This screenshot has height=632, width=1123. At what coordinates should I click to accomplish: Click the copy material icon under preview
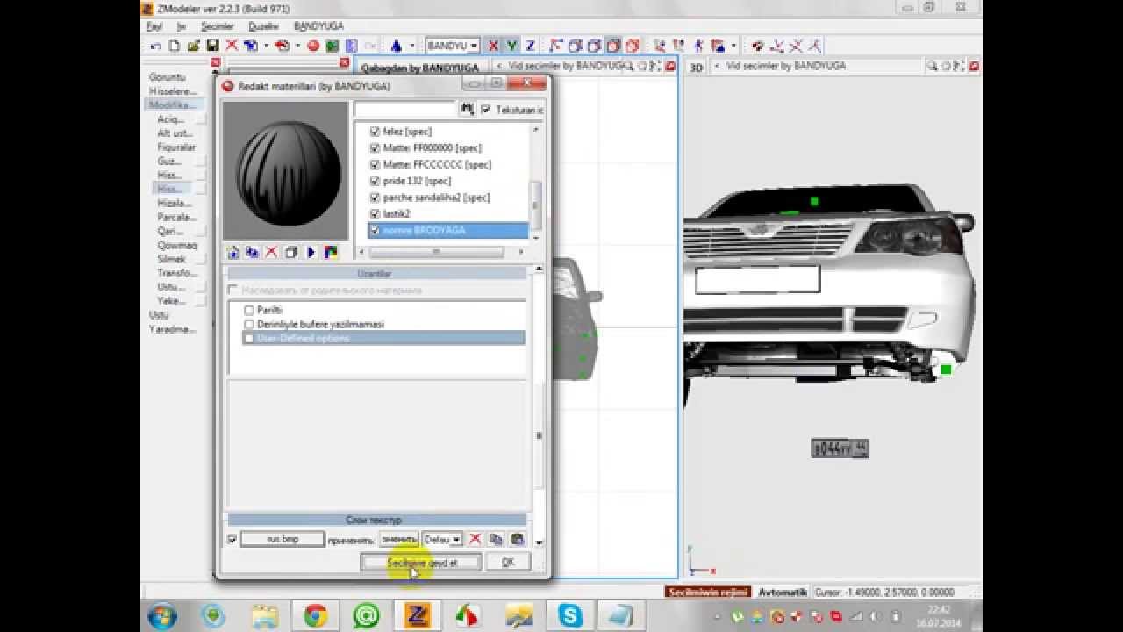[x=253, y=252]
